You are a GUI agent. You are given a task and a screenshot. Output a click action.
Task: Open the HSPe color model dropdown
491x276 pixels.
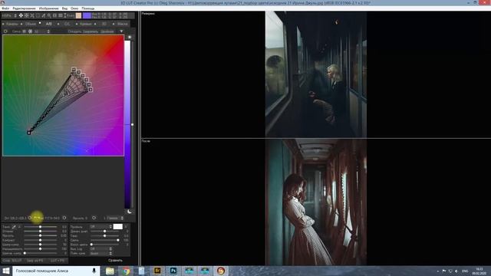pyautogui.click(x=9, y=15)
